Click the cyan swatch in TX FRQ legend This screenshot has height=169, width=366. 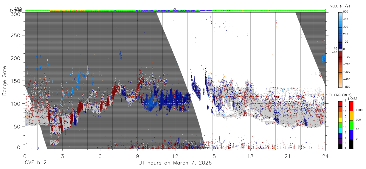pyautogui.click(x=340, y=131)
